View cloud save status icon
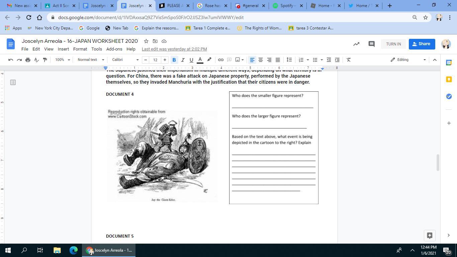The width and height of the screenshot is (457, 257). click(x=164, y=41)
